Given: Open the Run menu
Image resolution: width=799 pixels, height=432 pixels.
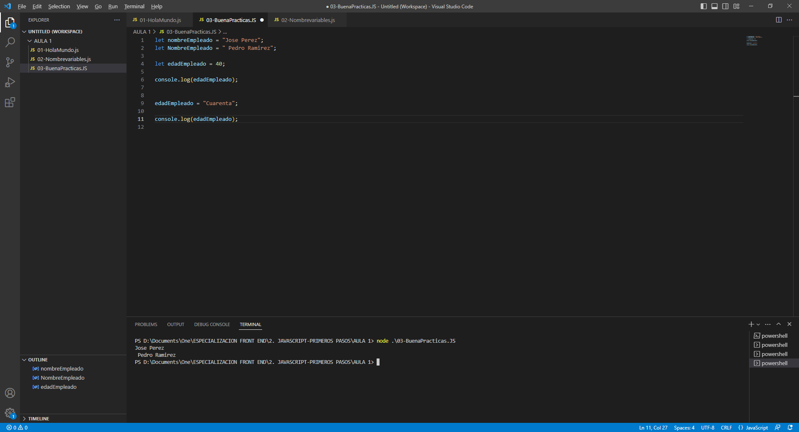Looking at the screenshot, I should [113, 6].
